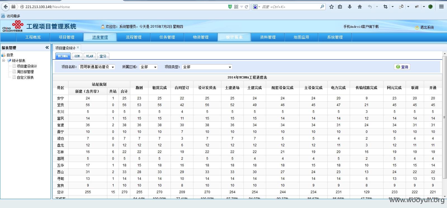Open the 系统管理 menu
447x208 pixels.
[335, 37]
